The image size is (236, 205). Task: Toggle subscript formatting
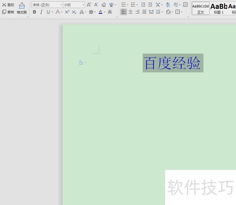(x=74, y=12)
